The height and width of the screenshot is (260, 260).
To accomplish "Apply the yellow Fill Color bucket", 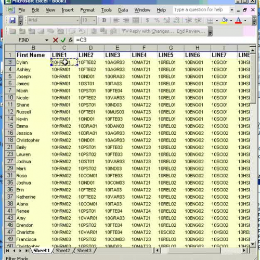I will [x=225, y=20].
